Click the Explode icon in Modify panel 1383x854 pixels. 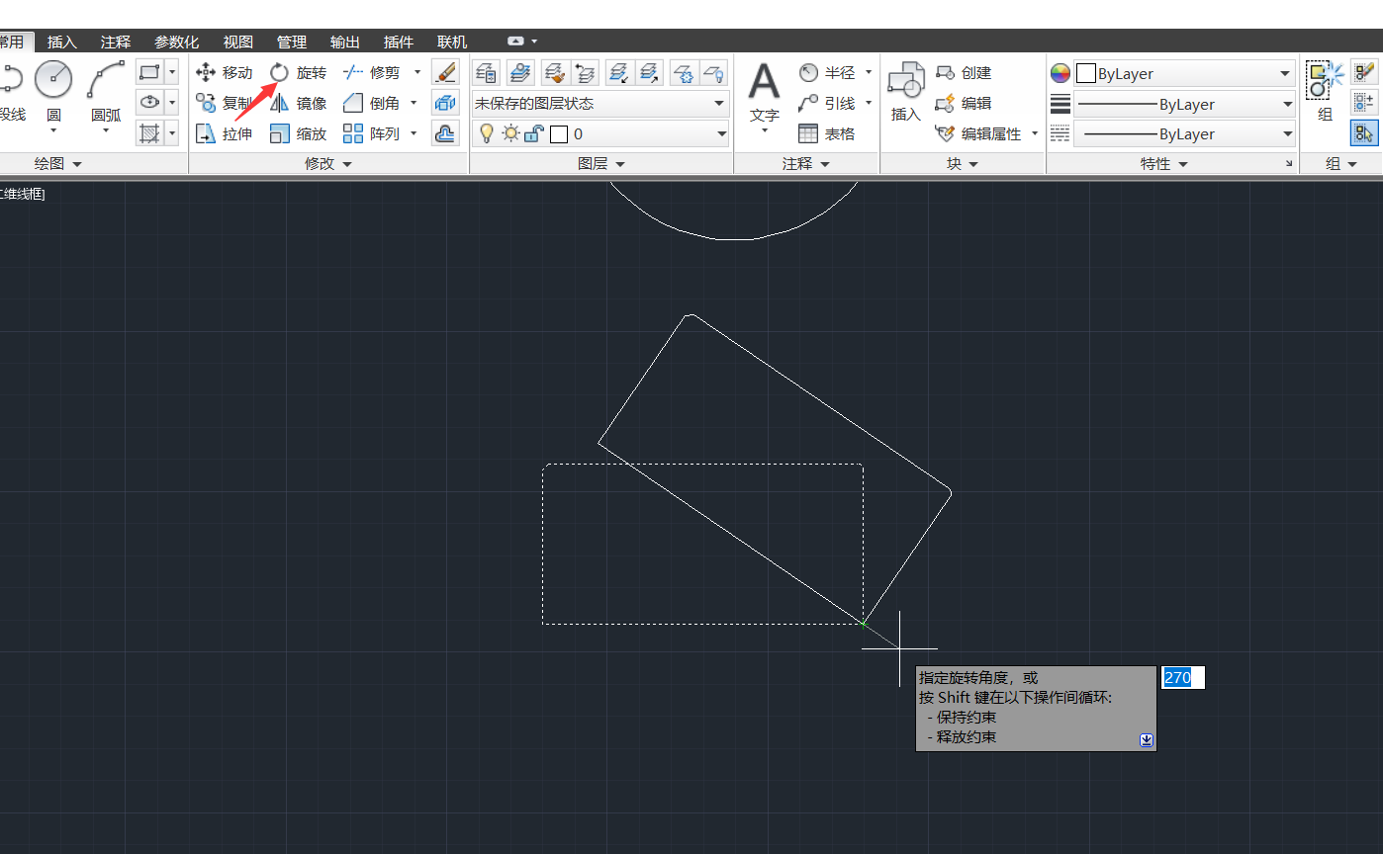446,103
